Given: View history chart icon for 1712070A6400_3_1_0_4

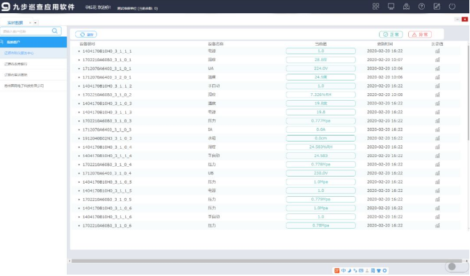Looking at the screenshot, I should pyautogui.click(x=437, y=173).
